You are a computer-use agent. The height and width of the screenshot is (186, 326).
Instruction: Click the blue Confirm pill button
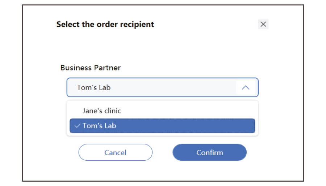tap(210, 152)
